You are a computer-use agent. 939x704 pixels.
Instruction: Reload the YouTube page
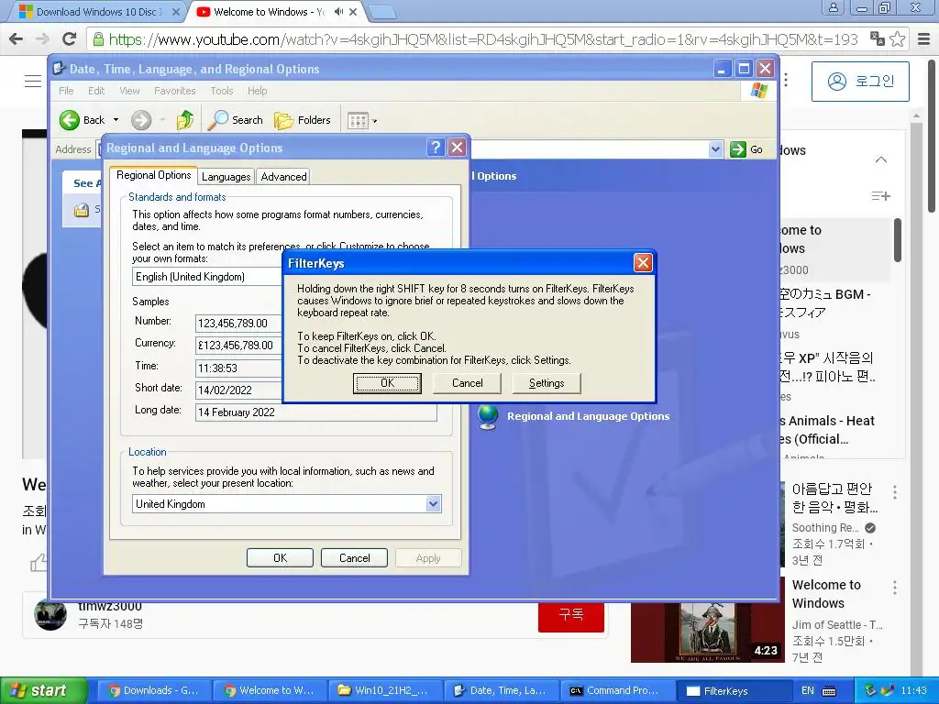pos(70,38)
